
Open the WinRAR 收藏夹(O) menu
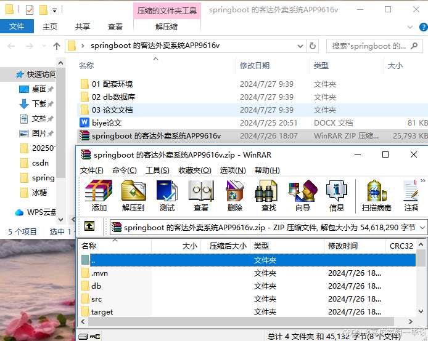click(x=195, y=170)
